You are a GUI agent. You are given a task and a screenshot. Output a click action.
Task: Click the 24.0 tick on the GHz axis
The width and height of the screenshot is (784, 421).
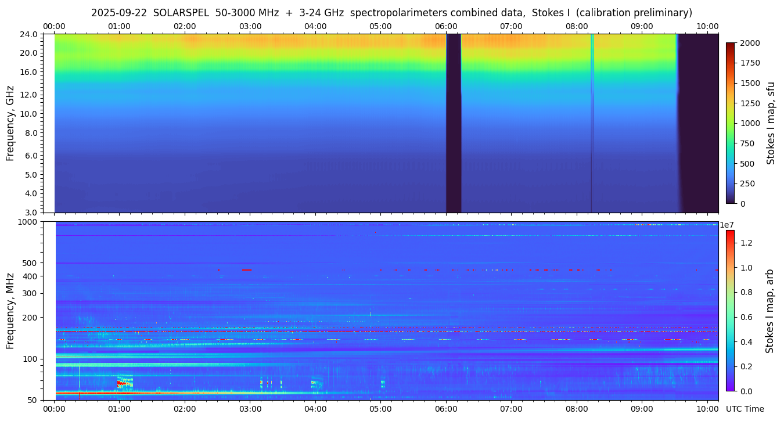coord(30,34)
